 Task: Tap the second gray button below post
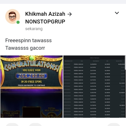pos(35,125)
